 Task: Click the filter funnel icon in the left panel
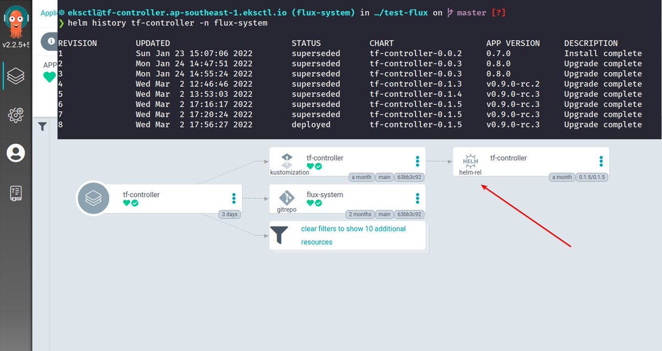[42, 127]
